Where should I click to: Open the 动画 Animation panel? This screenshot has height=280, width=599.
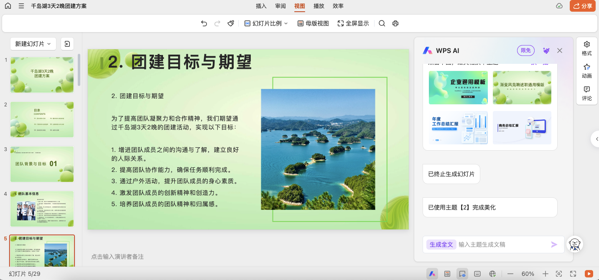(x=586, y=71)
